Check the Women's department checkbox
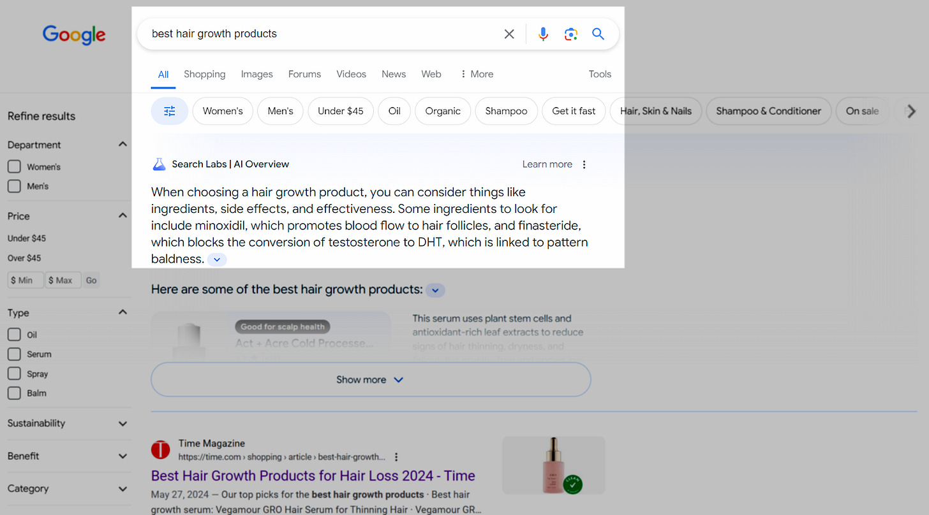Image resolution: width=929 pixels, height=515 pixels. (14, 166)
